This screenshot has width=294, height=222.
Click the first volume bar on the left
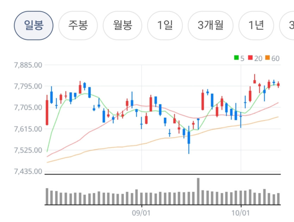(47, 196)
